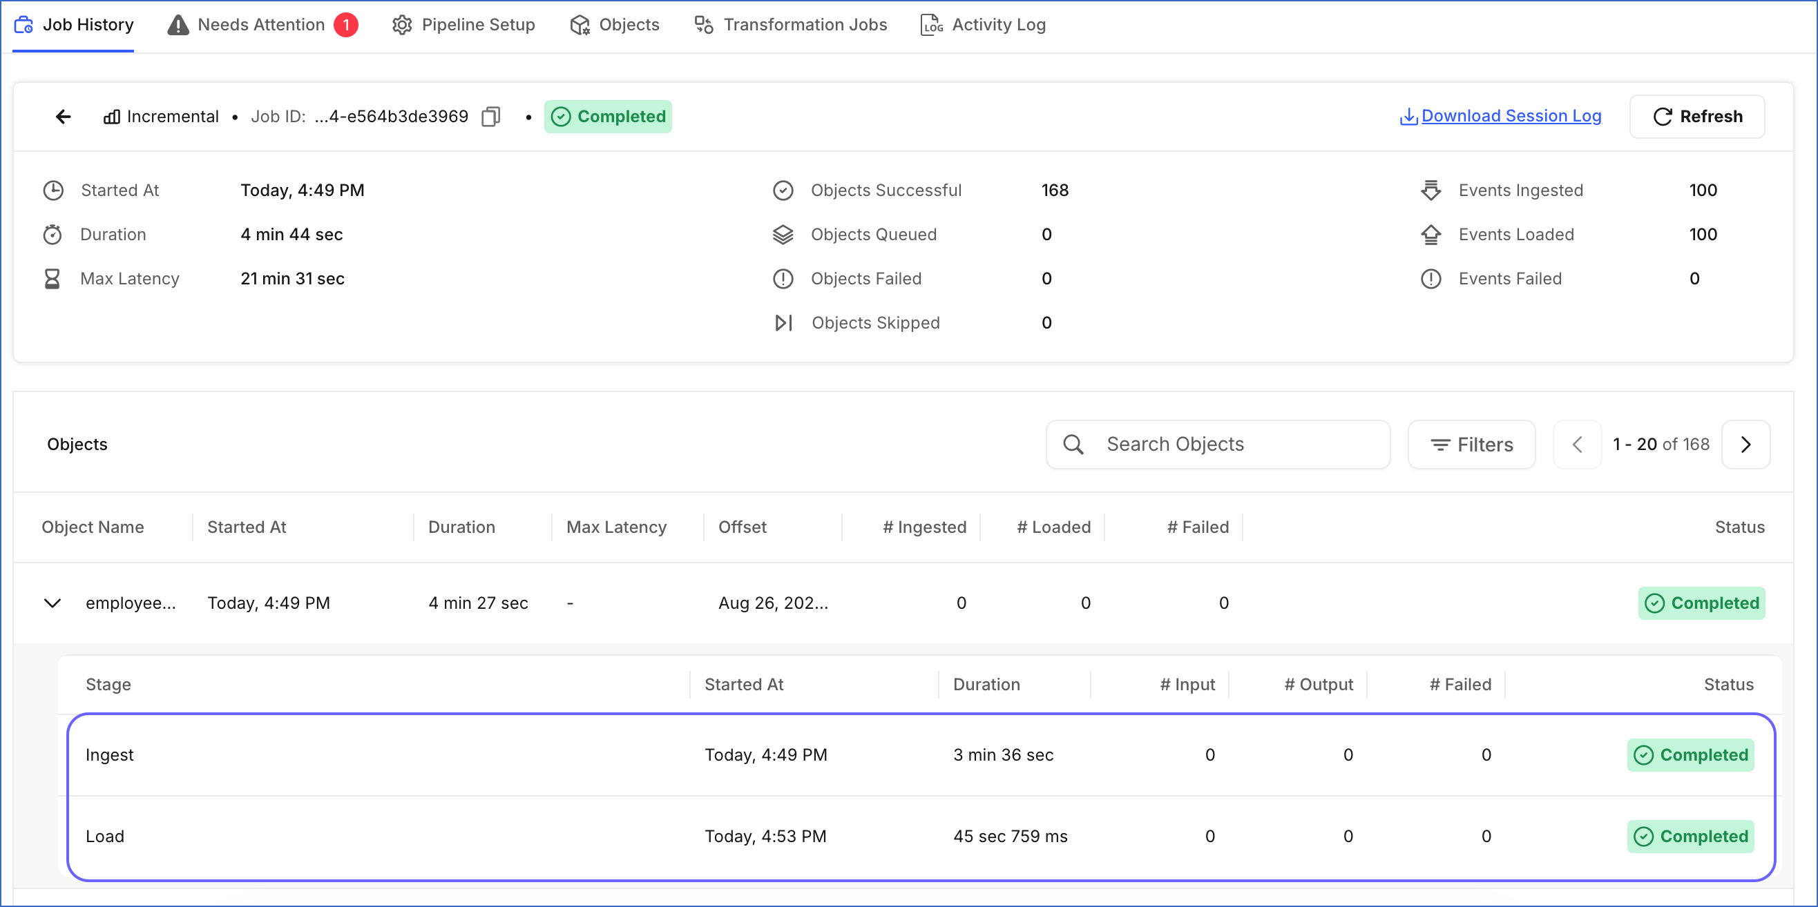The image size is (1818, 907).
Task: Open the Job History tab
Action: click(x=73, y=25)
